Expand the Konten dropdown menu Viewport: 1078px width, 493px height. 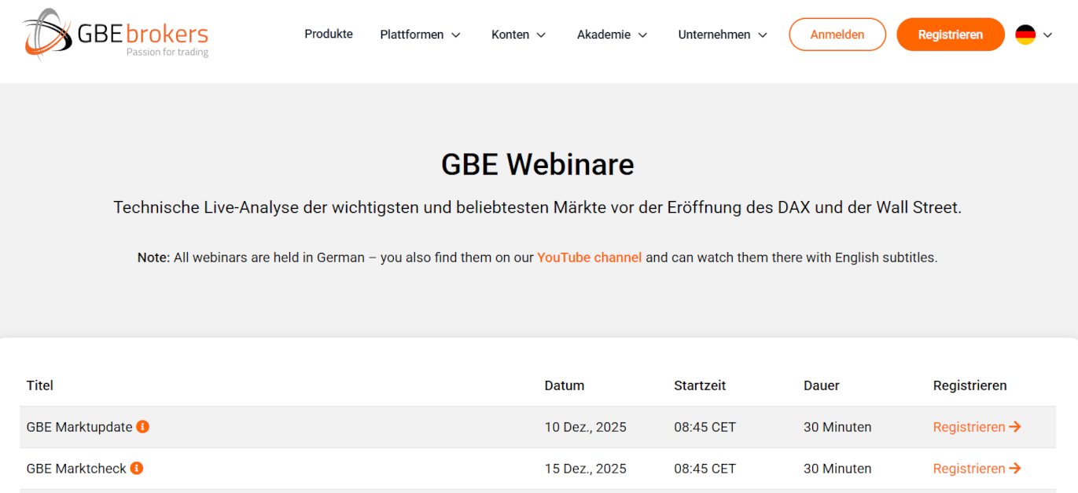point(518,35)
